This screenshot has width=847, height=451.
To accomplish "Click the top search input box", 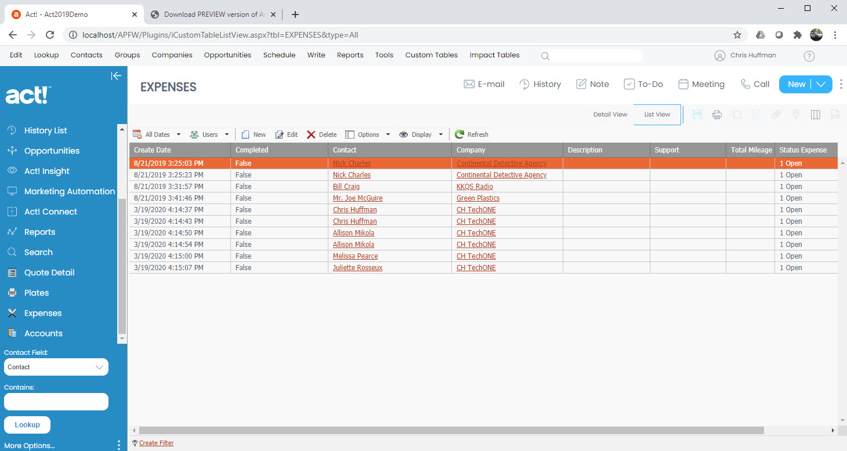I will 596,56.
